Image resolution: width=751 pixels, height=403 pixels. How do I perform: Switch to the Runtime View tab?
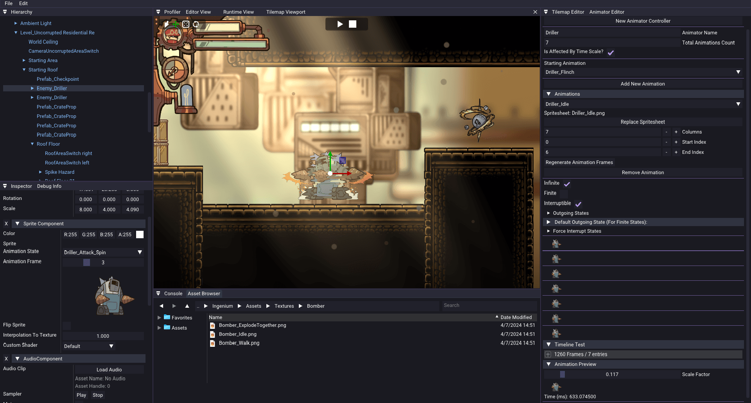pyautogui.click(x=238, y=12)
